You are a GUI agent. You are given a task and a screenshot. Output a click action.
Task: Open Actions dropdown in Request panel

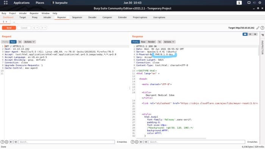point(29,42)
